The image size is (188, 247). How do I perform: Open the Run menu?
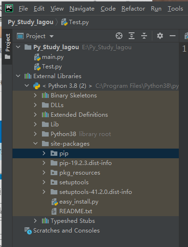tap(156, 9)
